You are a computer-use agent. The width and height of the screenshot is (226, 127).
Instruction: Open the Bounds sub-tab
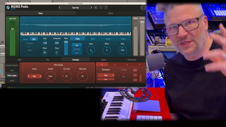[x=108, y=39]
